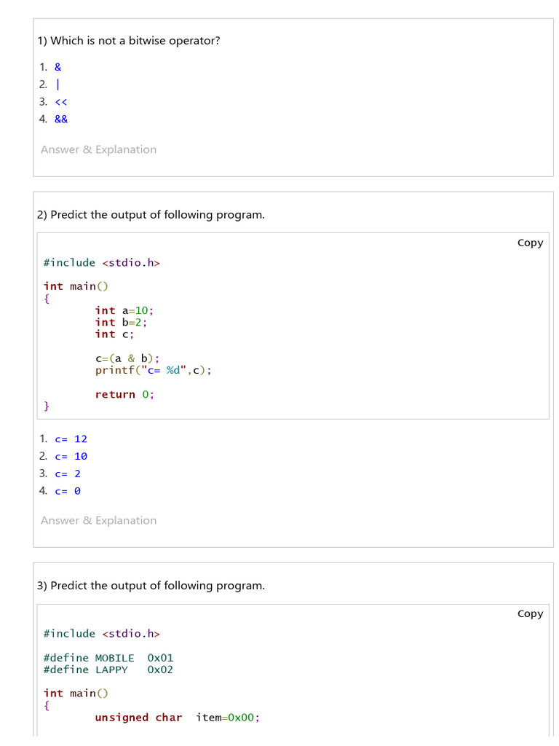Pick the '<<' answer option
Image resolution: width=559 pixels, height=746 pixels.
(60, 102)
